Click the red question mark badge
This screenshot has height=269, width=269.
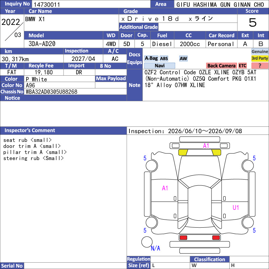coord(260,66)
